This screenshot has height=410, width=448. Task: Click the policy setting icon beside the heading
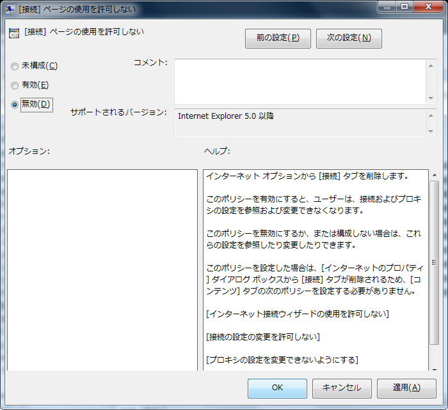(x=14, y=33)
